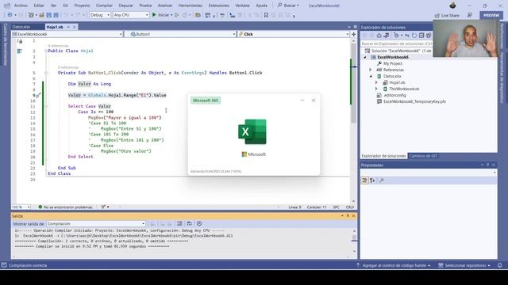Click the PREVIEW button

point(491,15)
